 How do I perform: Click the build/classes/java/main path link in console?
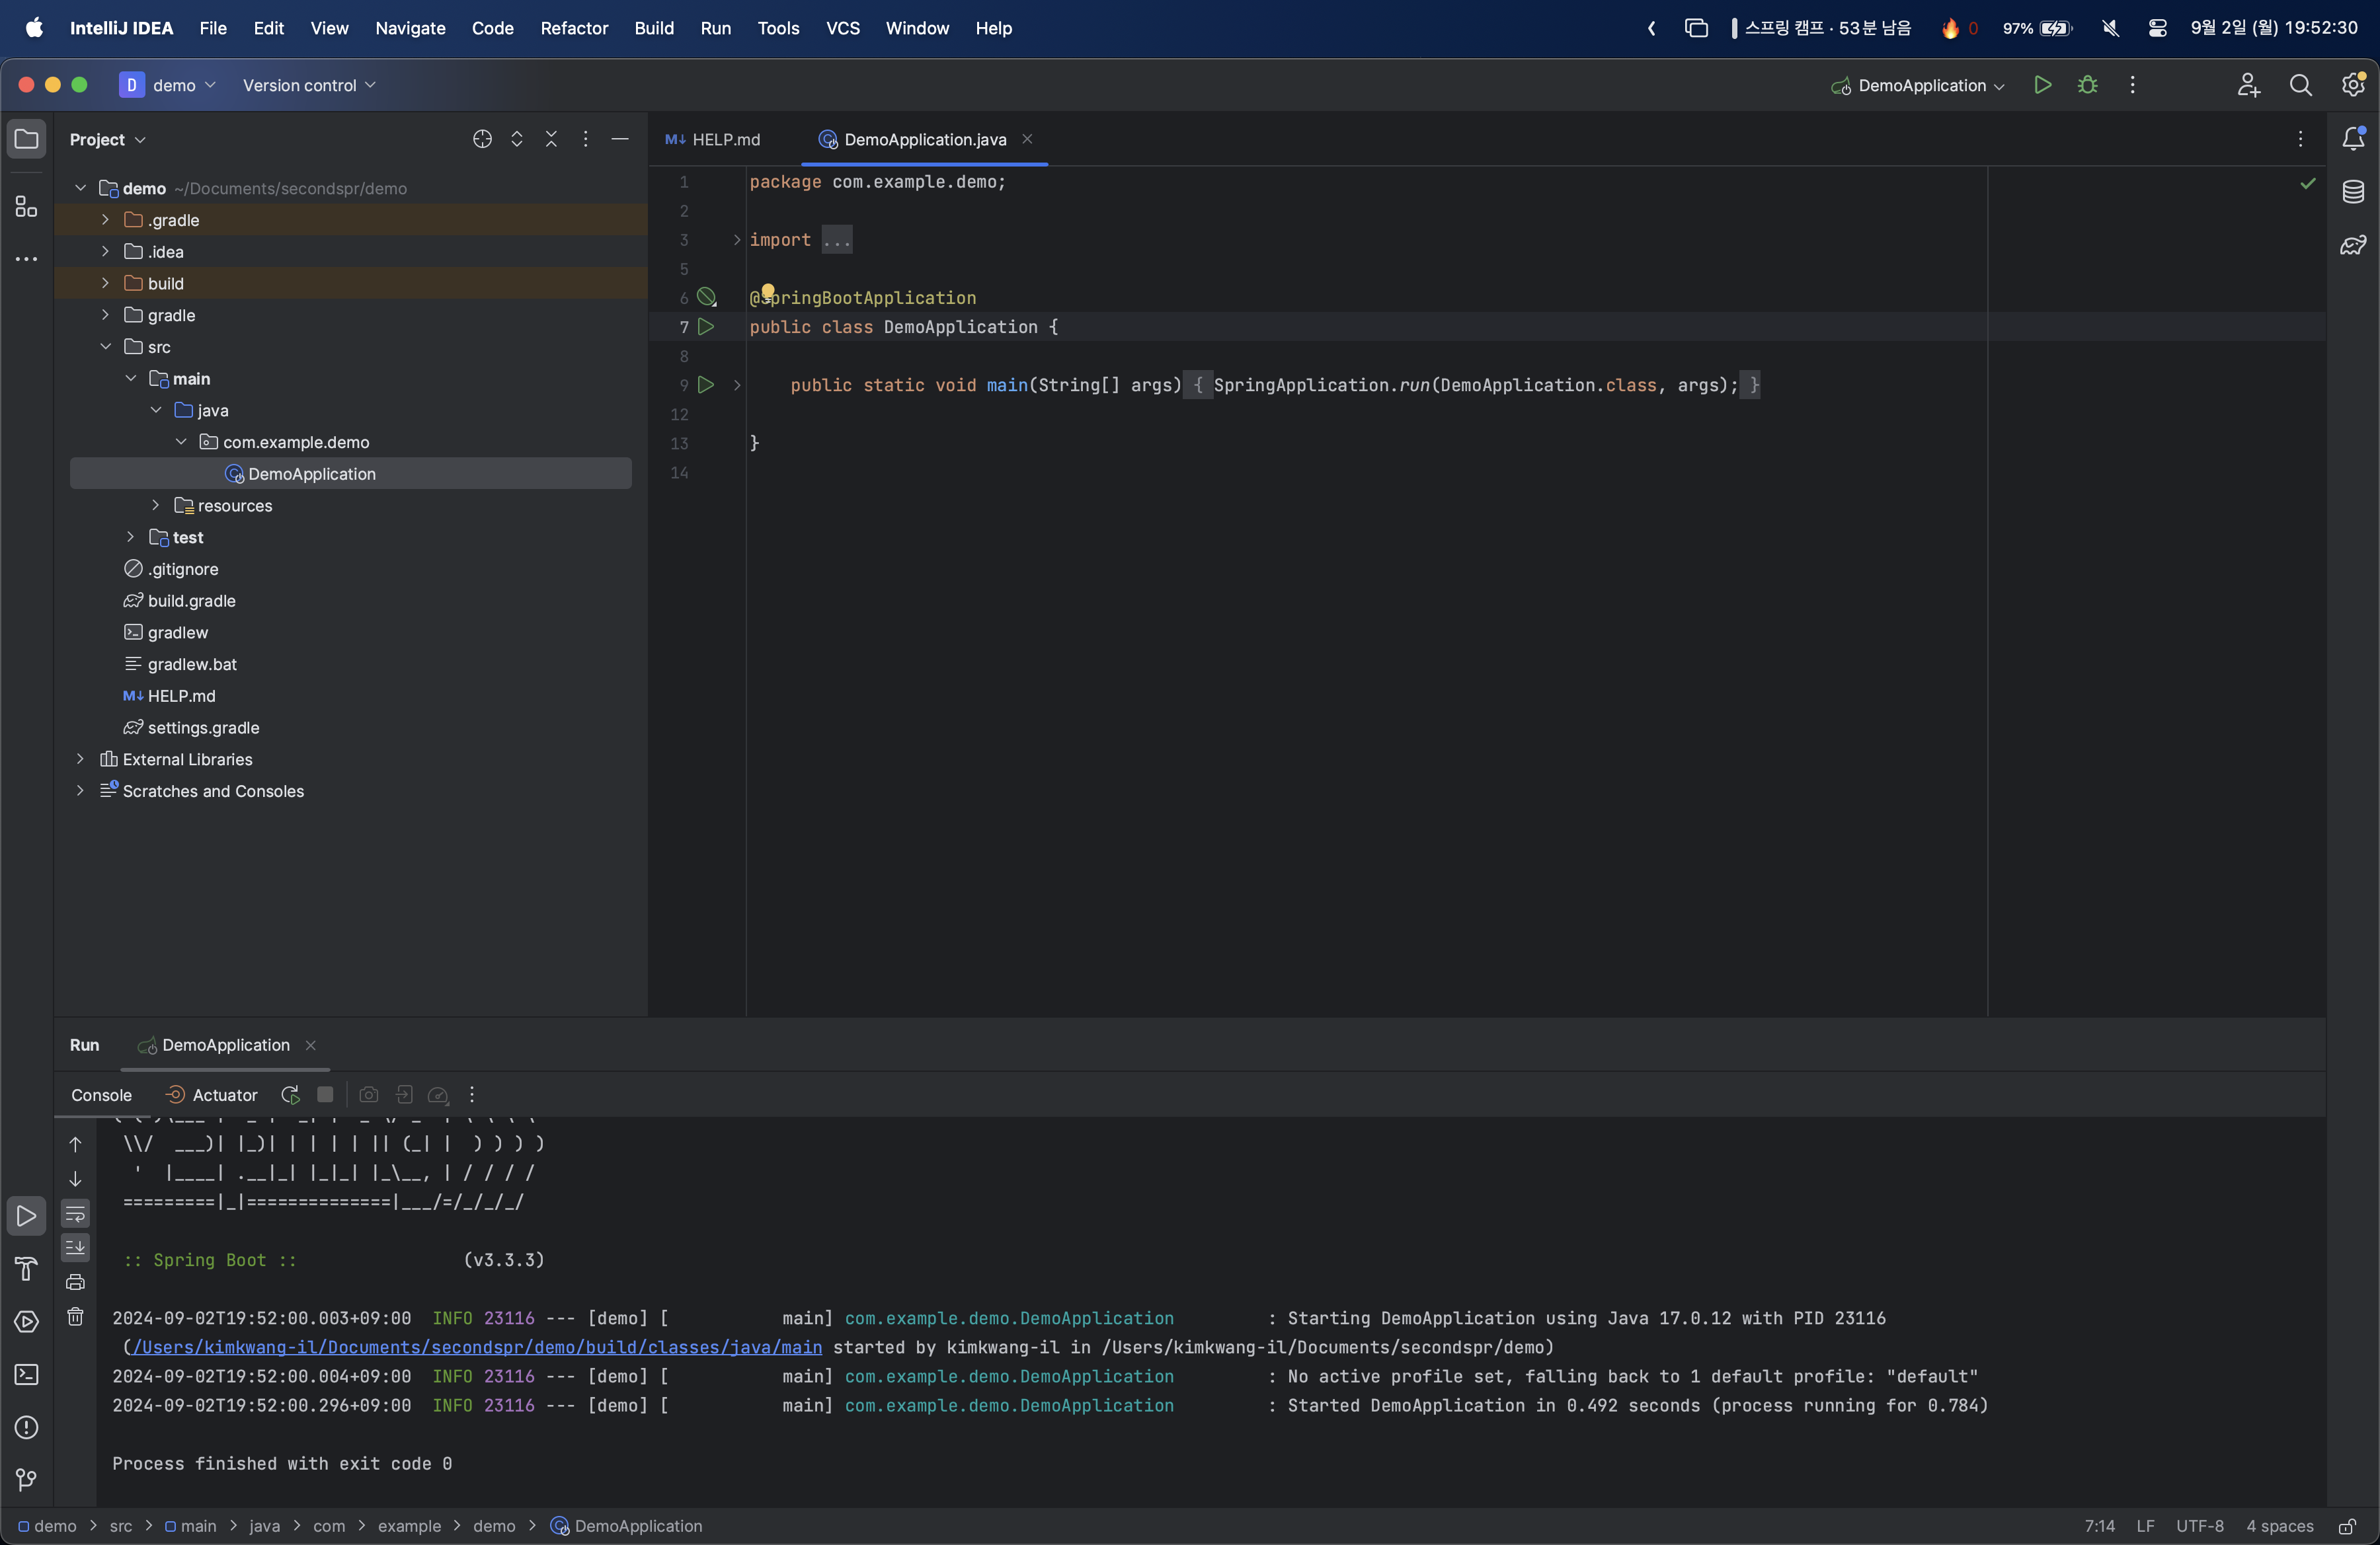[477, 1347]
